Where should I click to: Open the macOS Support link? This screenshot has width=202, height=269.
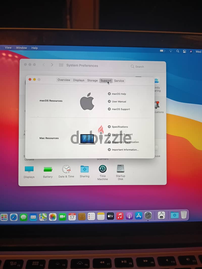click(119, 109)
